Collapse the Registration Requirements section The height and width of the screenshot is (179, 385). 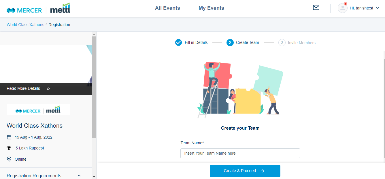pos(79,176)
